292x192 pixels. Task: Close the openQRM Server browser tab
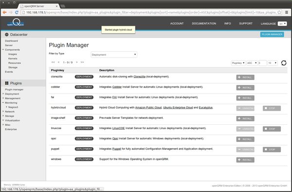pyautogui.click(x=56, y=6)
